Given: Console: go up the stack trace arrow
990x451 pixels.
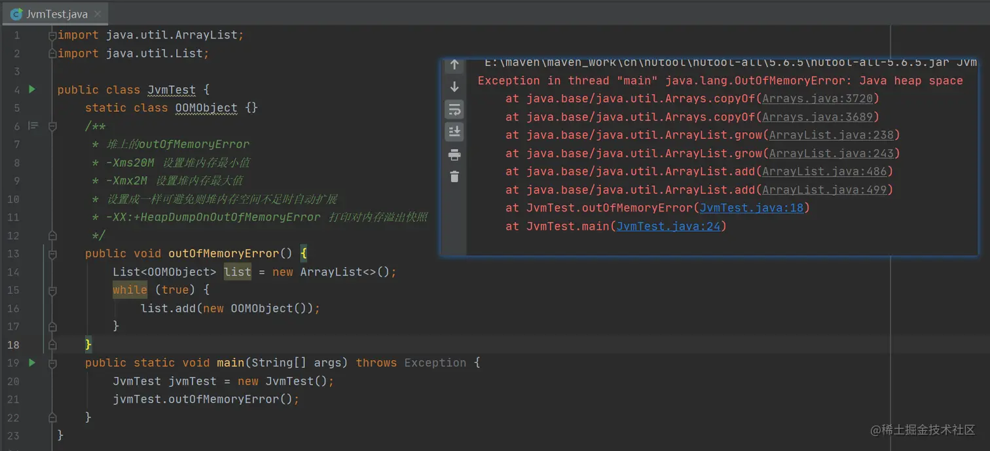Looking at the screenshot, I should [454, 65].
